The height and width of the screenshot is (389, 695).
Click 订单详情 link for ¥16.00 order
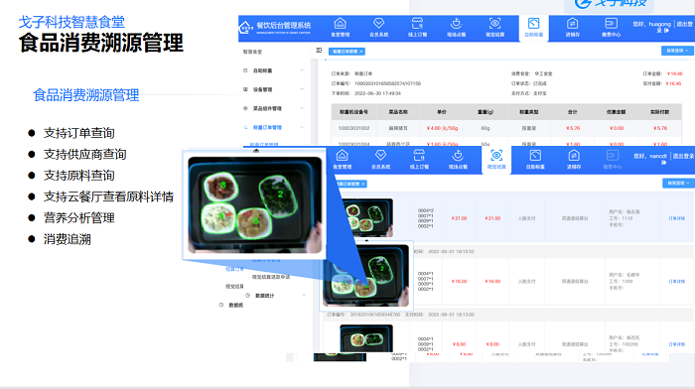(x=676, y=282)
